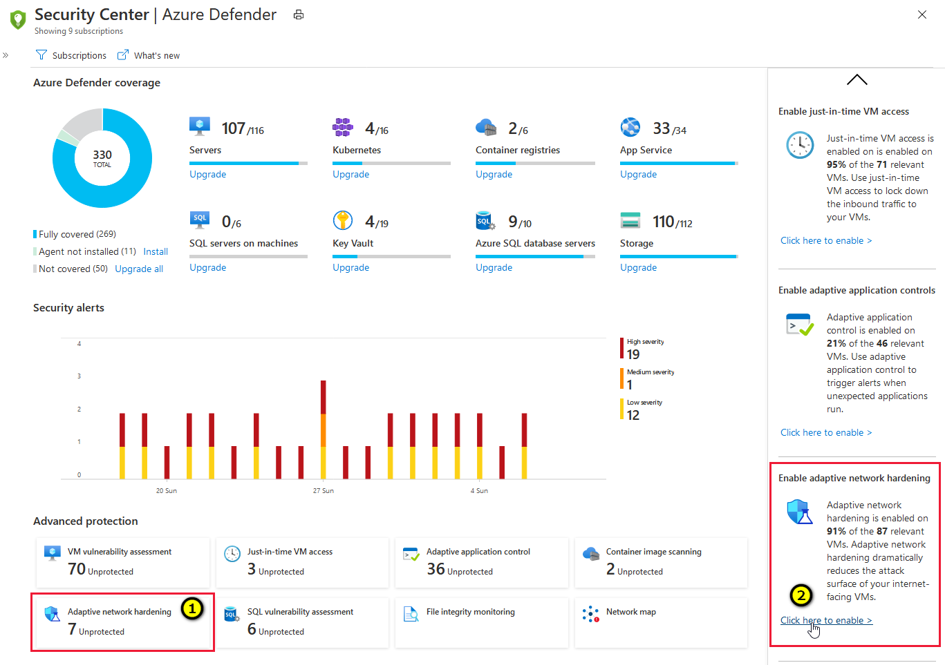Open VM vulnerability assessment tile
945x665 pixels.
(122, 563)
